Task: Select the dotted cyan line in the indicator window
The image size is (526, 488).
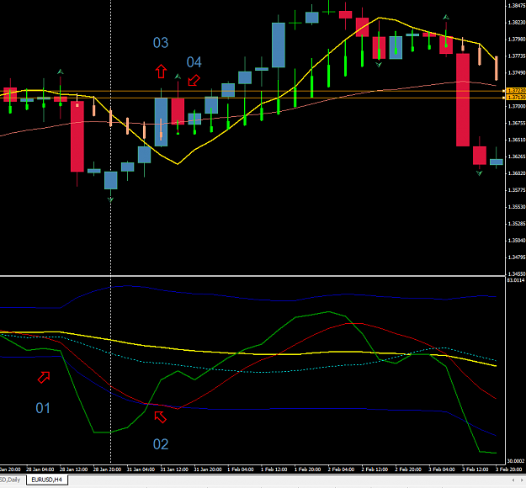Action: (262, 372)
